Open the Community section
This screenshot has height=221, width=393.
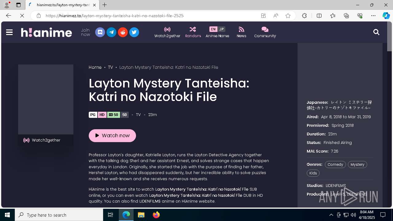coord(265,32)
